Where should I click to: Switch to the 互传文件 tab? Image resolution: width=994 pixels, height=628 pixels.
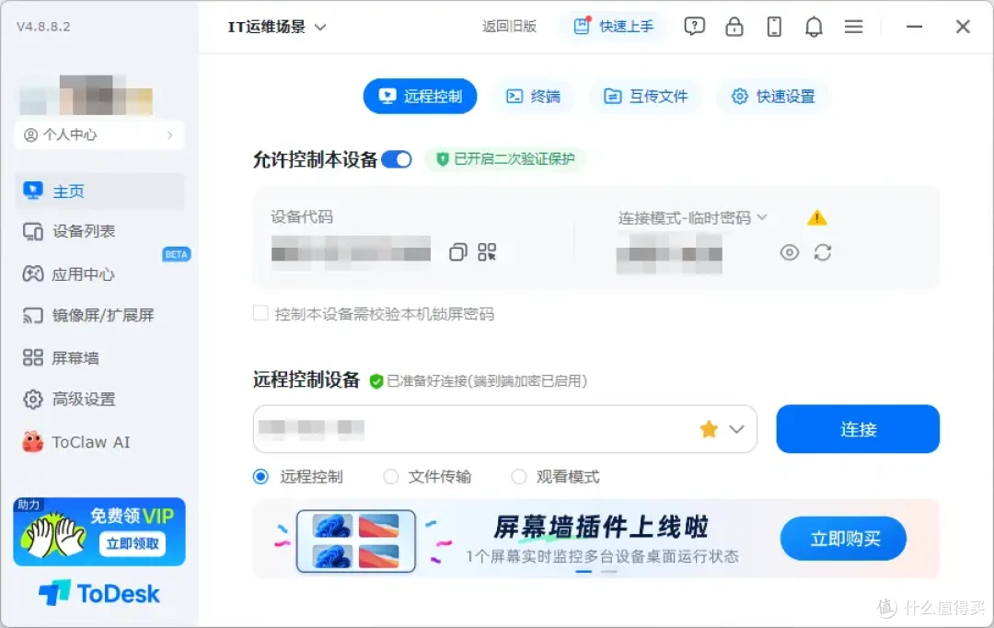pos(645,97)
